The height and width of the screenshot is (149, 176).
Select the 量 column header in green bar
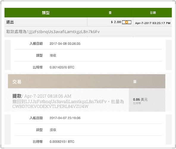(110, 13)
